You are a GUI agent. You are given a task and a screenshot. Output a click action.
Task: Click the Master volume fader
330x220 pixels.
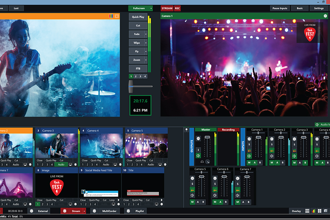pos(207,138)
